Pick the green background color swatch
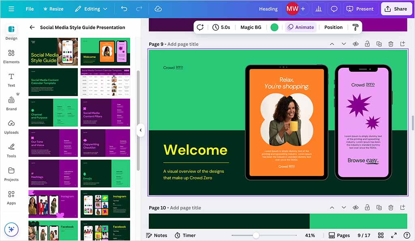The width and height of the screenshot is (415, 241). (x=274, y=27)
